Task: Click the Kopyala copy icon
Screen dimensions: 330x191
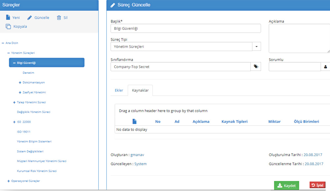Action: click(8, 26)
